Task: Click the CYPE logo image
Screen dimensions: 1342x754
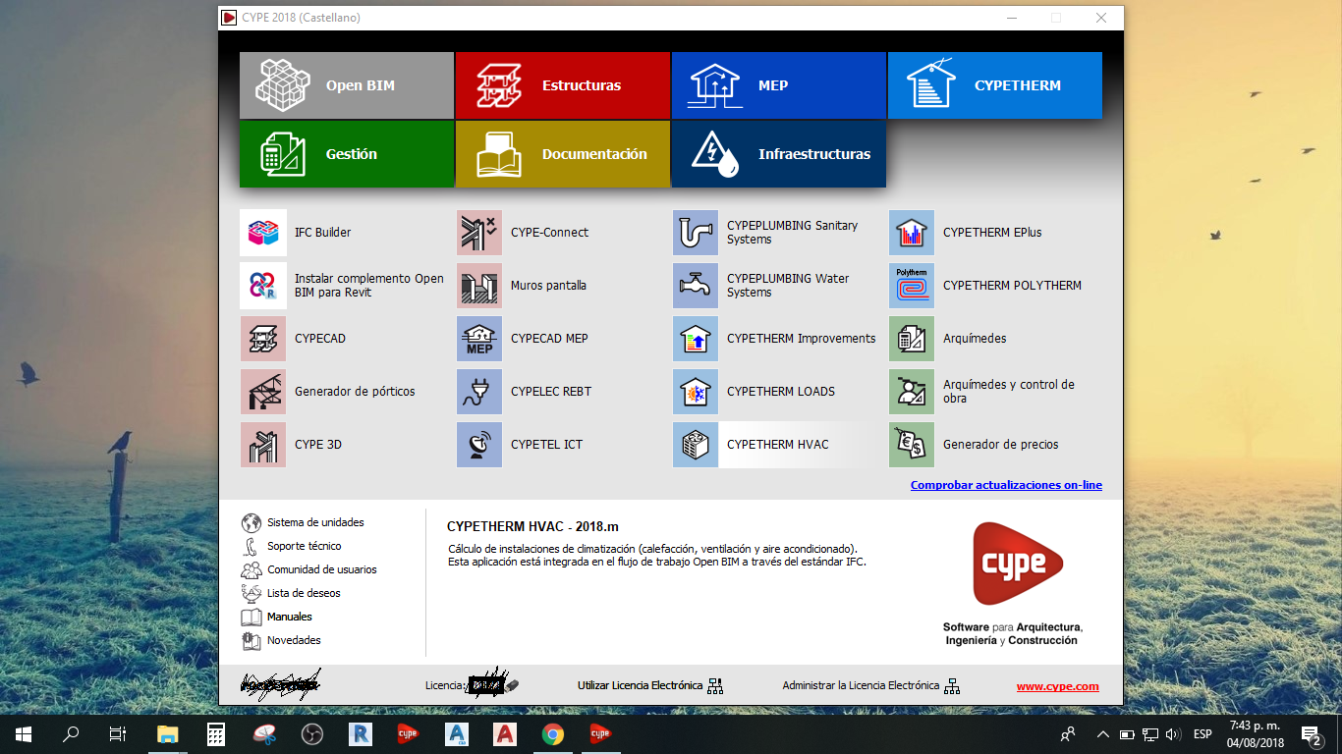Action: (1017, 564)
